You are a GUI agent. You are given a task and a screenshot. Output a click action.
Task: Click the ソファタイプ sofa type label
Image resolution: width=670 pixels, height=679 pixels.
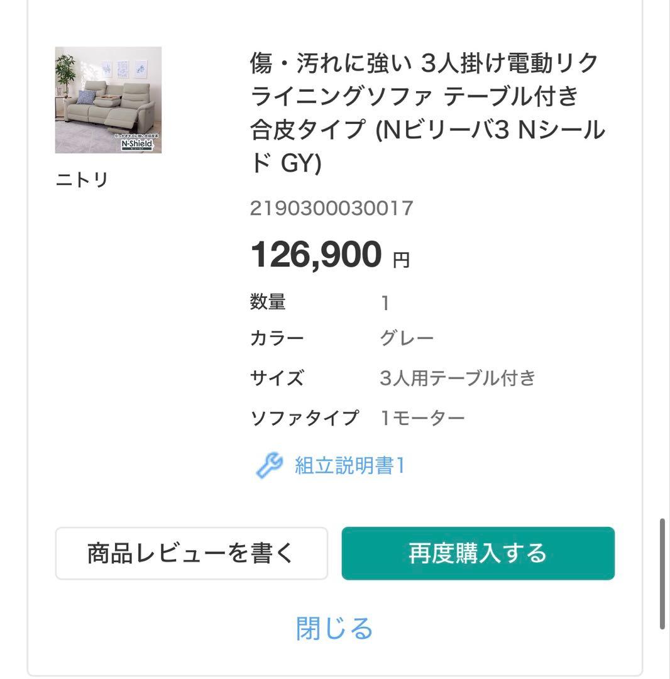(x=304, y=417)
